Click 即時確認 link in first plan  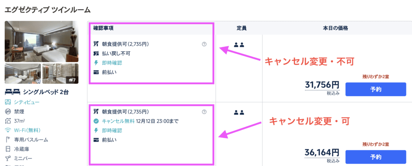click(x=112, y=63)
